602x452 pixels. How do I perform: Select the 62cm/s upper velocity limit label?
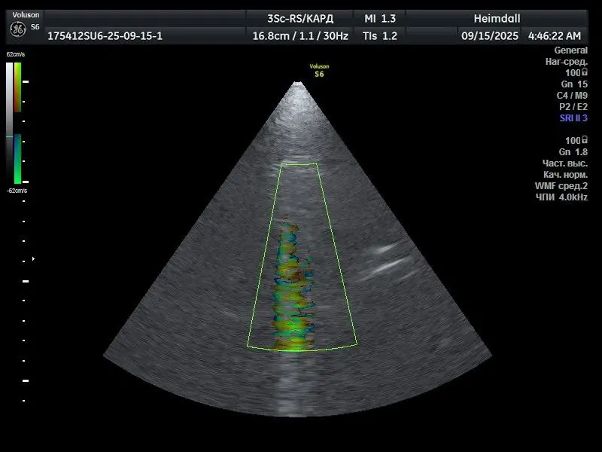16,56
